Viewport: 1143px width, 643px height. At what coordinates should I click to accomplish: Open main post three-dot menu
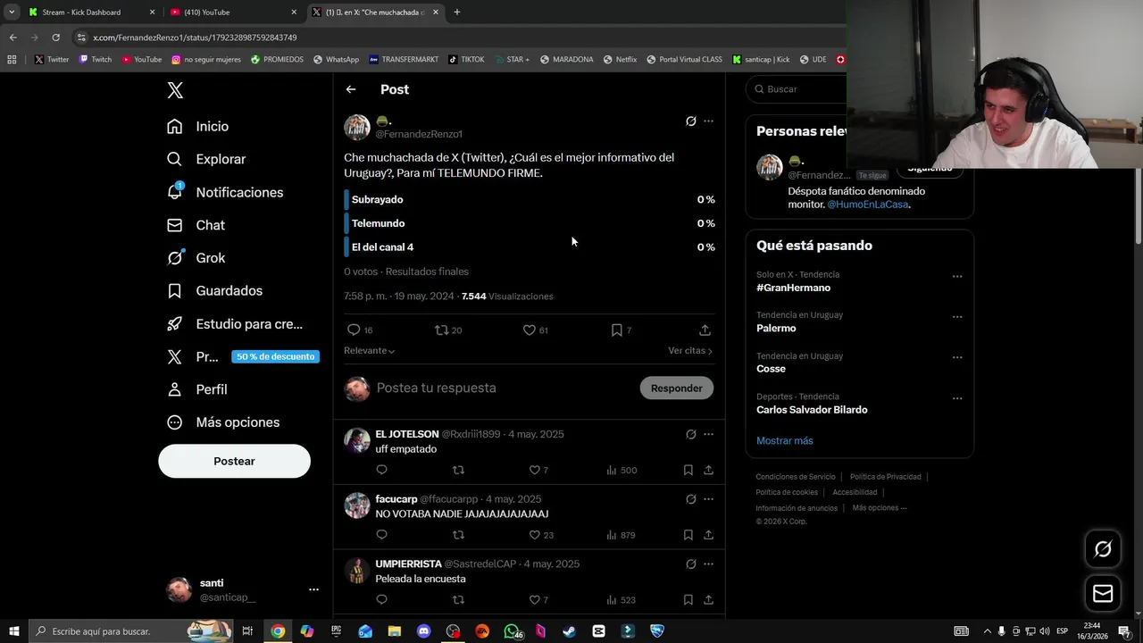click(x=708, y=121)
